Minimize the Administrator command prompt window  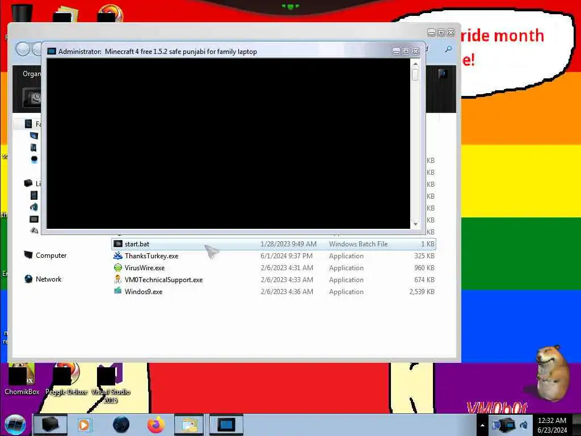396,51
